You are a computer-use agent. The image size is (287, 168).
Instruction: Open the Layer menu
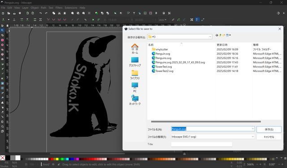(x=25, y=8)
